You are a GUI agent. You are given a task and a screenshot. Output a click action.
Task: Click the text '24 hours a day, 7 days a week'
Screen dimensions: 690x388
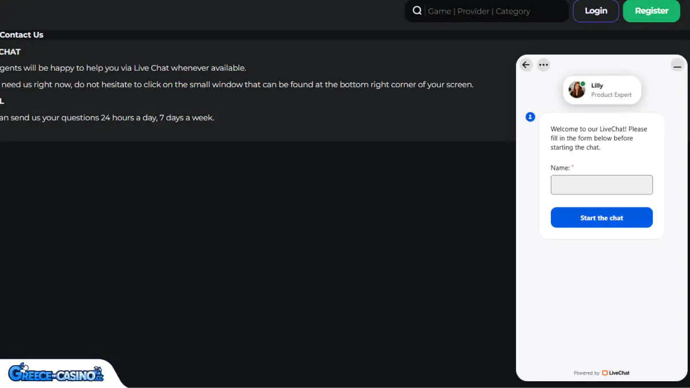tap(157, 118)
